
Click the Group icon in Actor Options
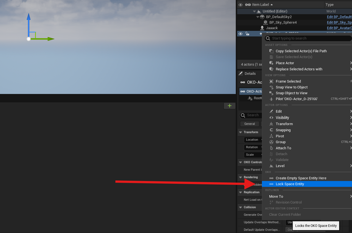(x=271, y=142)
